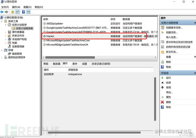This screenshot has height=138, width=196.
Task: Switch to the 设置 tab
Action: click(x=84, y=64)
